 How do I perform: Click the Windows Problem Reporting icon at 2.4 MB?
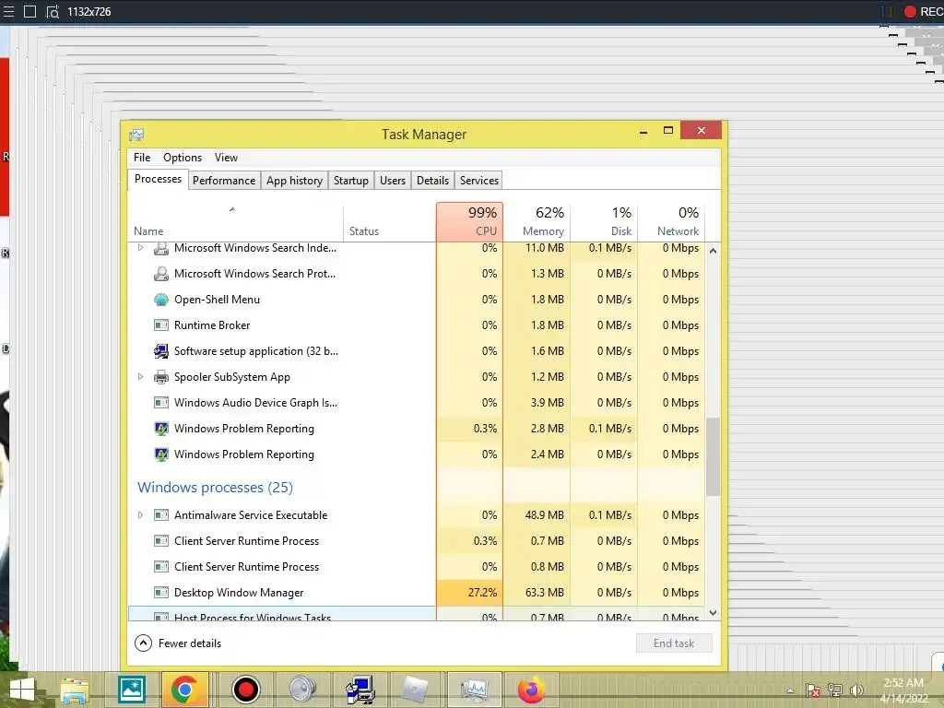160,454
